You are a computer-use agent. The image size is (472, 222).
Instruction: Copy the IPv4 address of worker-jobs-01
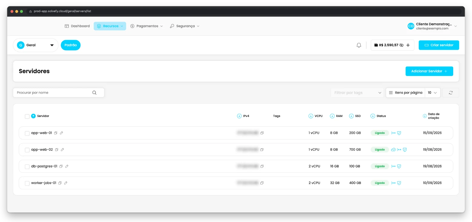(x=262, y=183)
